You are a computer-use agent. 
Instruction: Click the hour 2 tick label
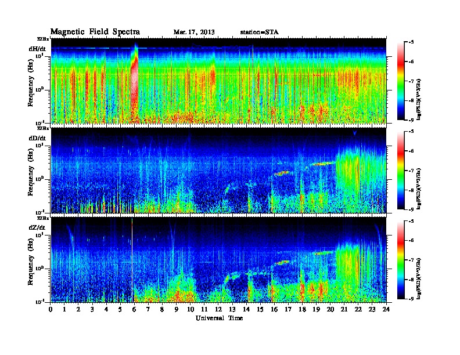tap(78, 309)
